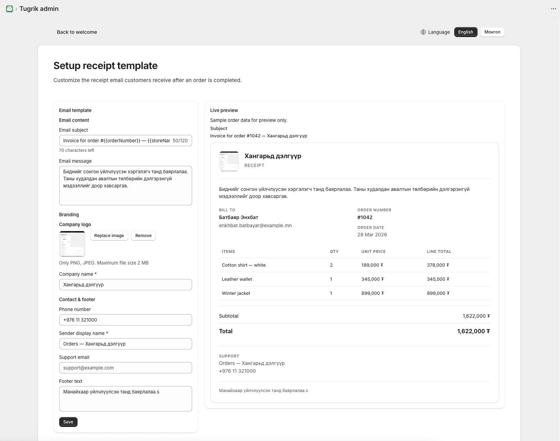
Task: Click into the Email message textarea
Action: point(125,186)
